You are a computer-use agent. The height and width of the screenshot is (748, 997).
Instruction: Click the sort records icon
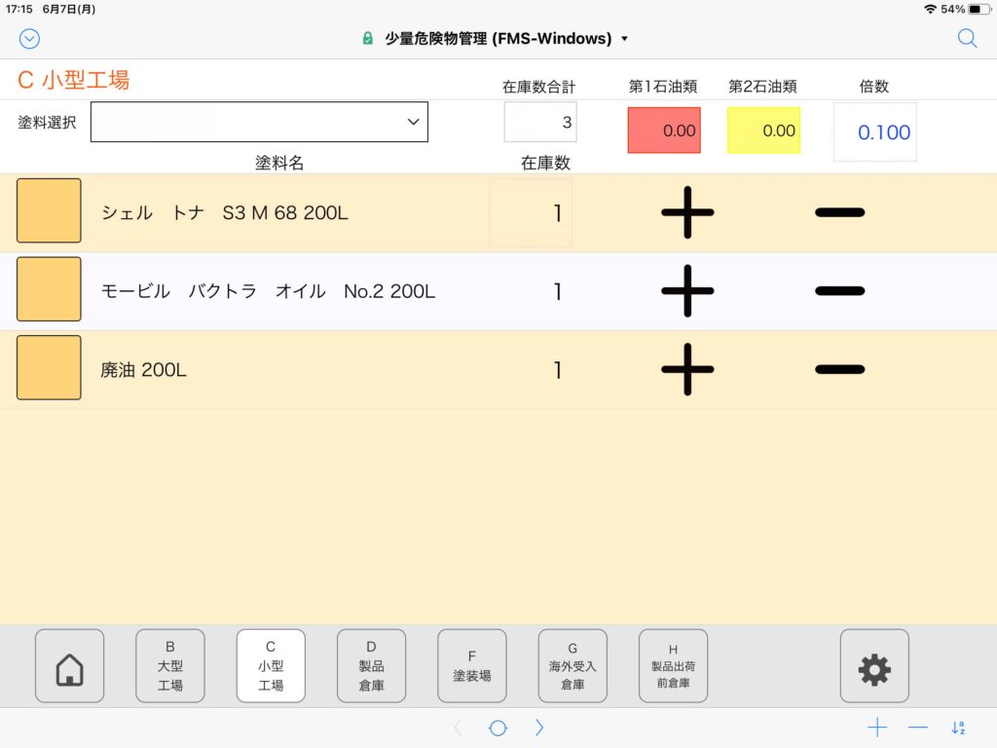pos(958,728)
